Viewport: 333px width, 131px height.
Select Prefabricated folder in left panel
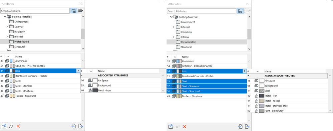pos(40,42)
